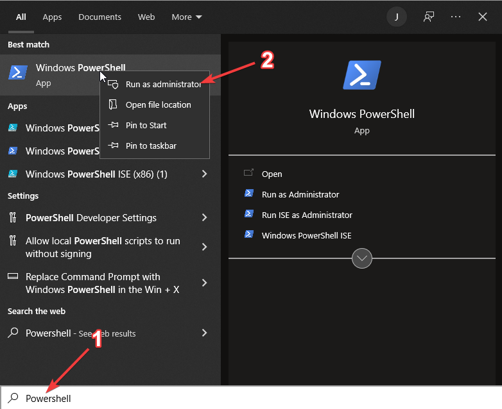The width and height of the screenshot is (502, 409).
Task: Click Windows PowerShell ISE action in preview
Action: [306, 235]
